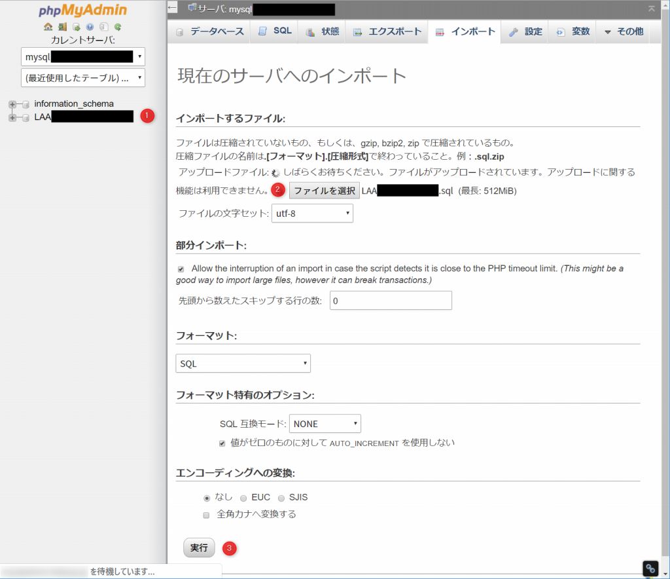Image resolution: width=670 pixels, height=579 pixels.
Task: Click the collapse panel arrow icon at top
Action: [x=173, y=9]
